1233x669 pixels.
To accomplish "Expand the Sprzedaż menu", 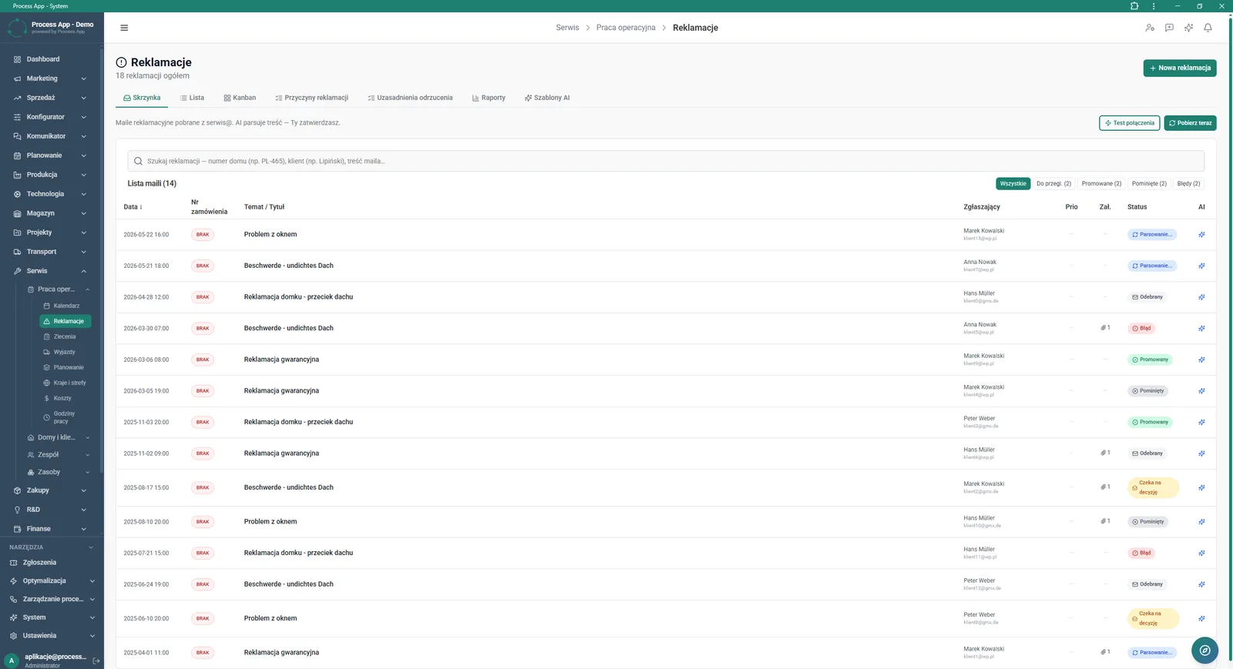I will [x=52, y=98].
